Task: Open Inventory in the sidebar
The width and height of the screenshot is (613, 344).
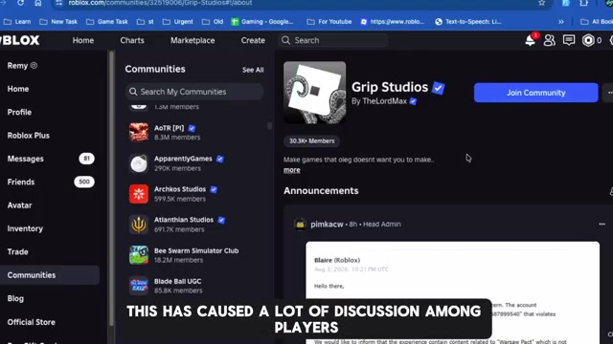Action: [25, 228]
